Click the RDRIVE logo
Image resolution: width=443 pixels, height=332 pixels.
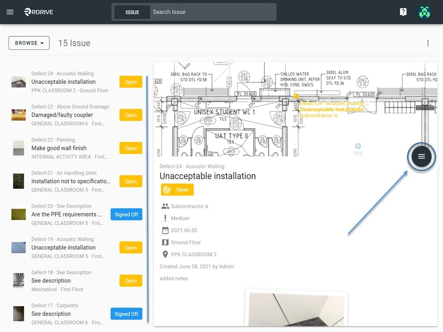coord(38,12)
